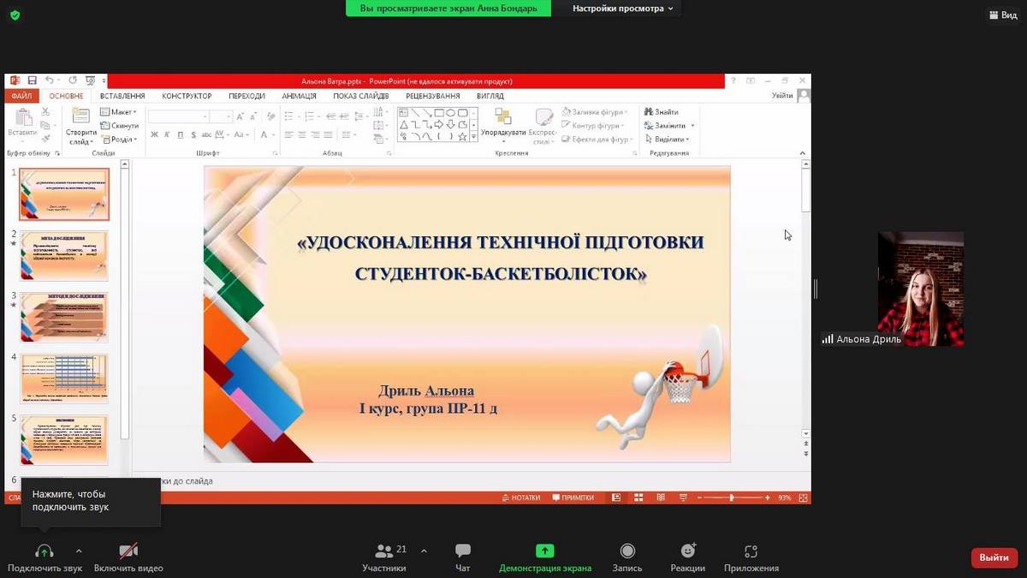Open PowerPoint reading view in status bar
Screen dimensions: 1027x578
pos(660,498)
